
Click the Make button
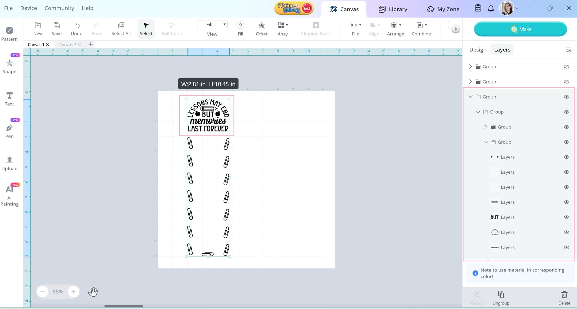click(520, 29)
